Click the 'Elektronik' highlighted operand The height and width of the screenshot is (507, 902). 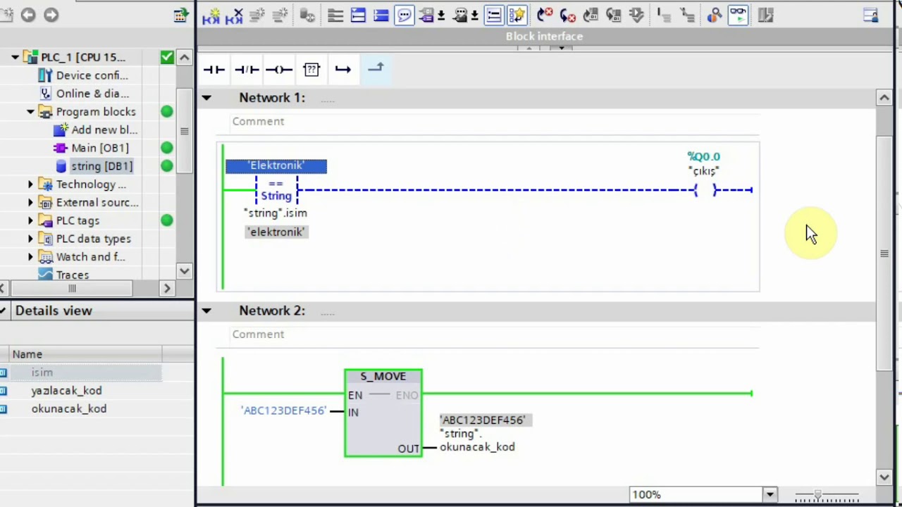coord(276,165)
